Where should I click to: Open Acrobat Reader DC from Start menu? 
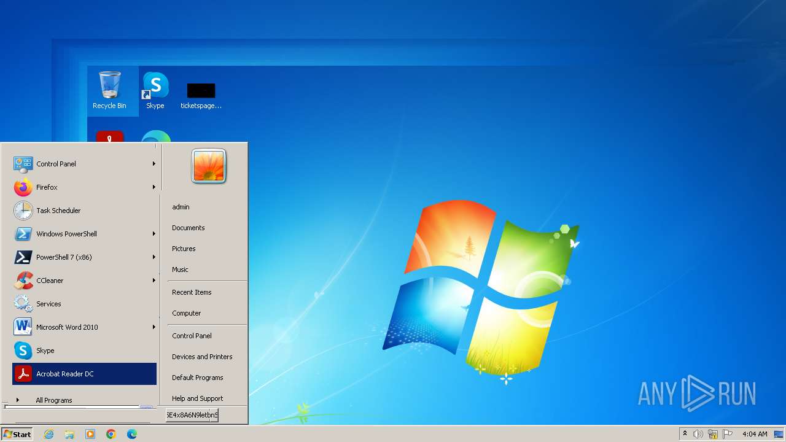click(84, 374)
